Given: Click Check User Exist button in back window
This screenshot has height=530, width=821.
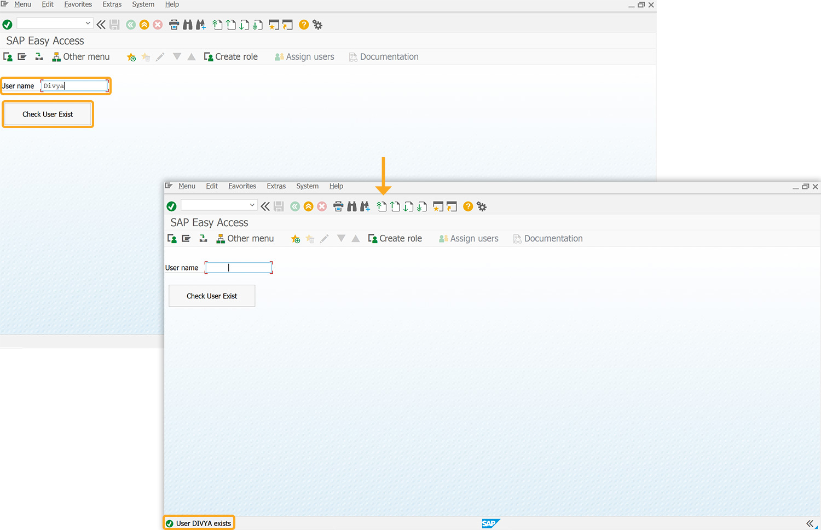Looking at the screenshot, I should coord(48,114).
